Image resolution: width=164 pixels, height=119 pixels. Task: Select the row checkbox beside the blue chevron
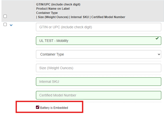pos(5,25)
